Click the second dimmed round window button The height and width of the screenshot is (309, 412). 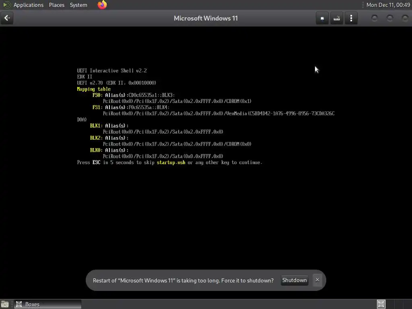pos(390,18)
